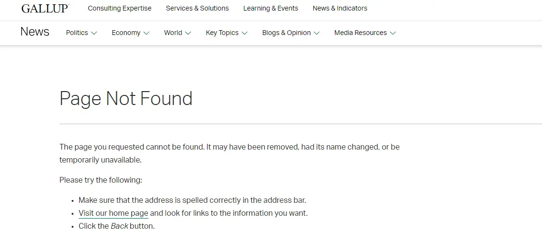Select the World label in News navigation
This screenshot has width=542, height=245.
(173, 33)
